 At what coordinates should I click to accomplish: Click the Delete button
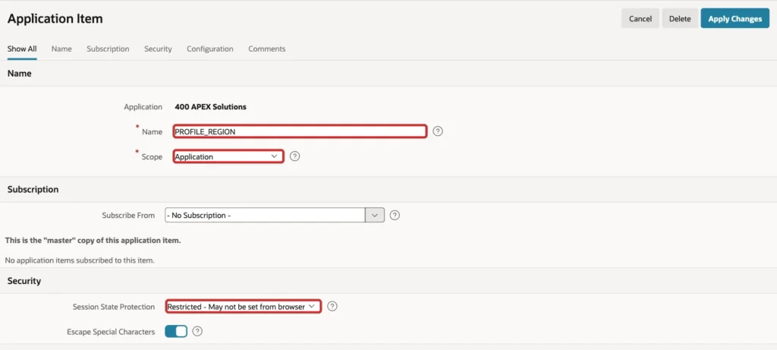pos(680,18)
